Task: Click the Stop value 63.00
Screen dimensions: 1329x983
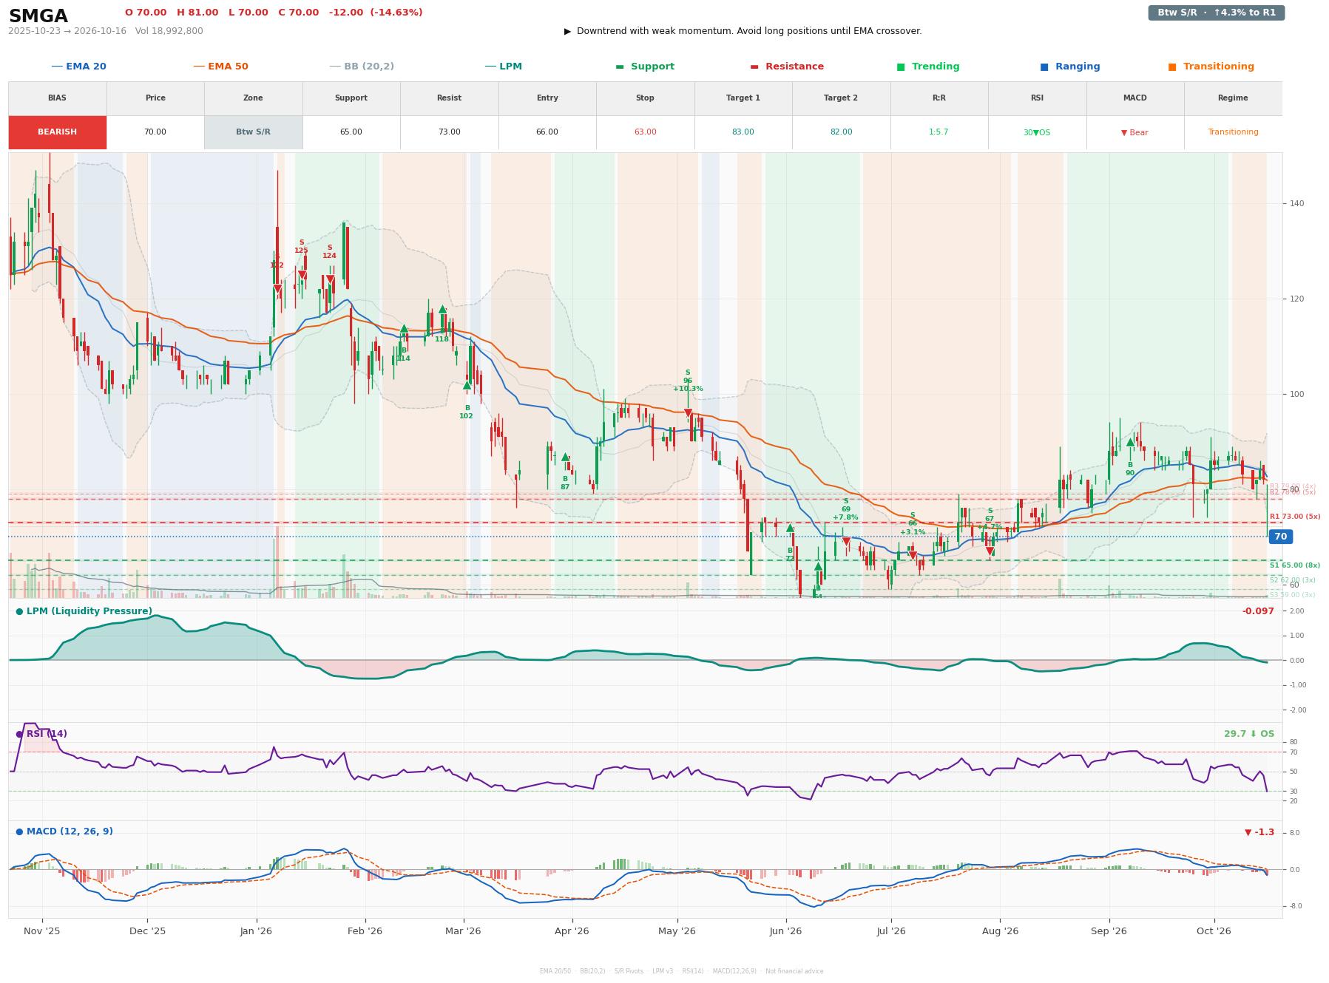Action: (645, 132)
